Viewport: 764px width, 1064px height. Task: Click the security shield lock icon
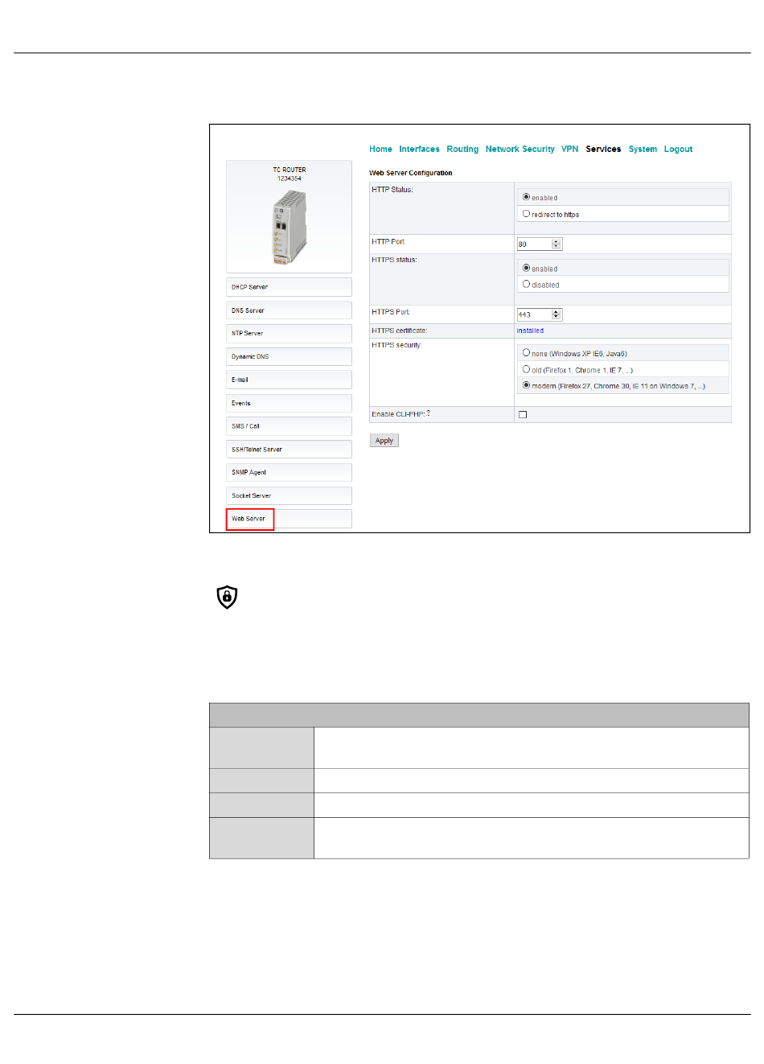click(228, 597)
